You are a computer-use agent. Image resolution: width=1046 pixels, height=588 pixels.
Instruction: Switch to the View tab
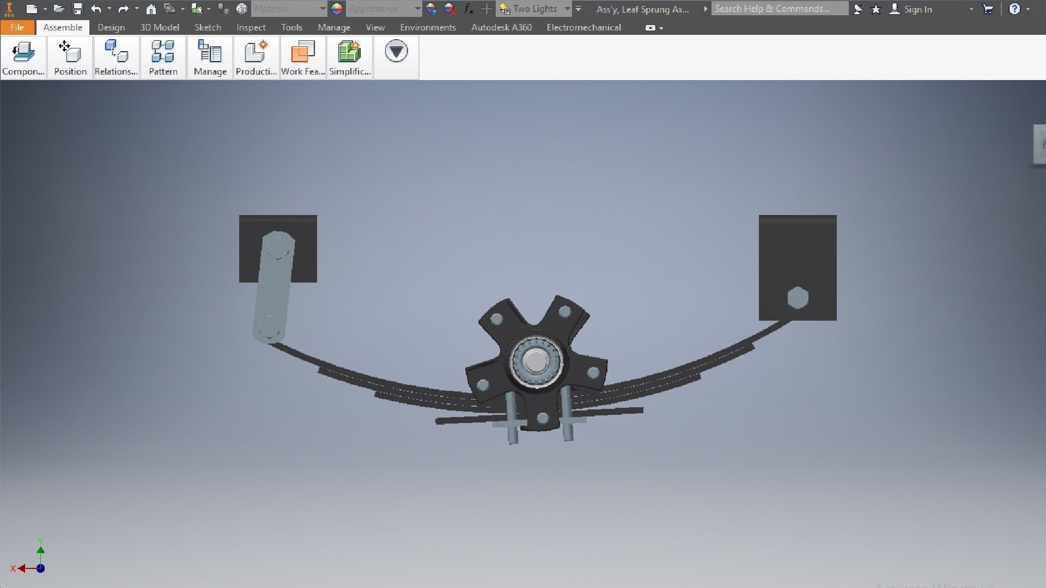(x=375, y=27)
